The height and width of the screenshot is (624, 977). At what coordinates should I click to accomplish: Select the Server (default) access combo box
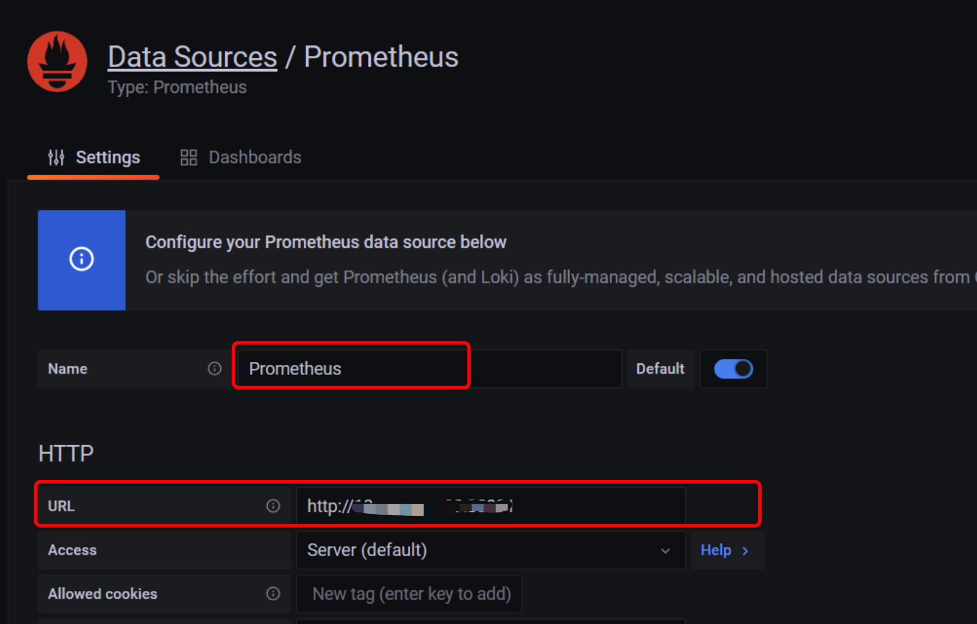(x=480, y=550)
